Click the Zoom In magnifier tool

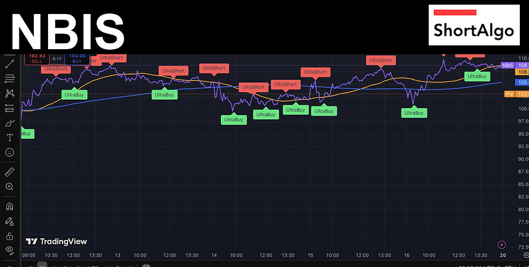tap(10, 186)
